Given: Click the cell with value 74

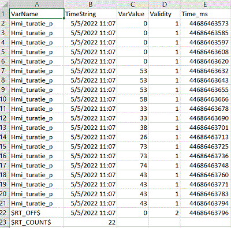Looking at the screenshot, I should tap(133, 166).
